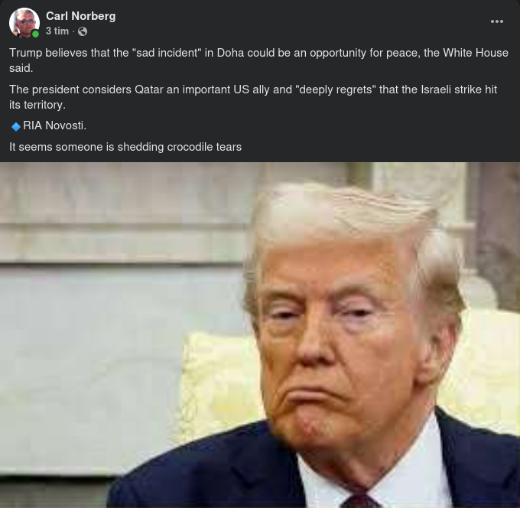Click the blue diamond emoji before RIA Novosti
The image size is (520, 508).
[x=16, y=126]
